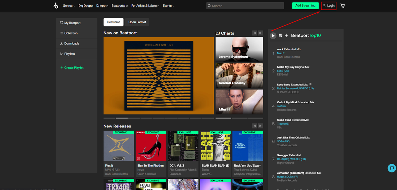Click track neck Extended Mix
Image resolution: width=397 pixels, height=190 pixels.
click(x=289, y=49)
